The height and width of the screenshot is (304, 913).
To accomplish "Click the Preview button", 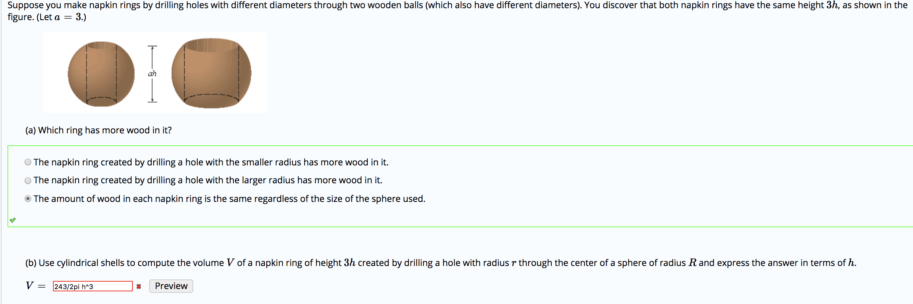I will (170, 286).
